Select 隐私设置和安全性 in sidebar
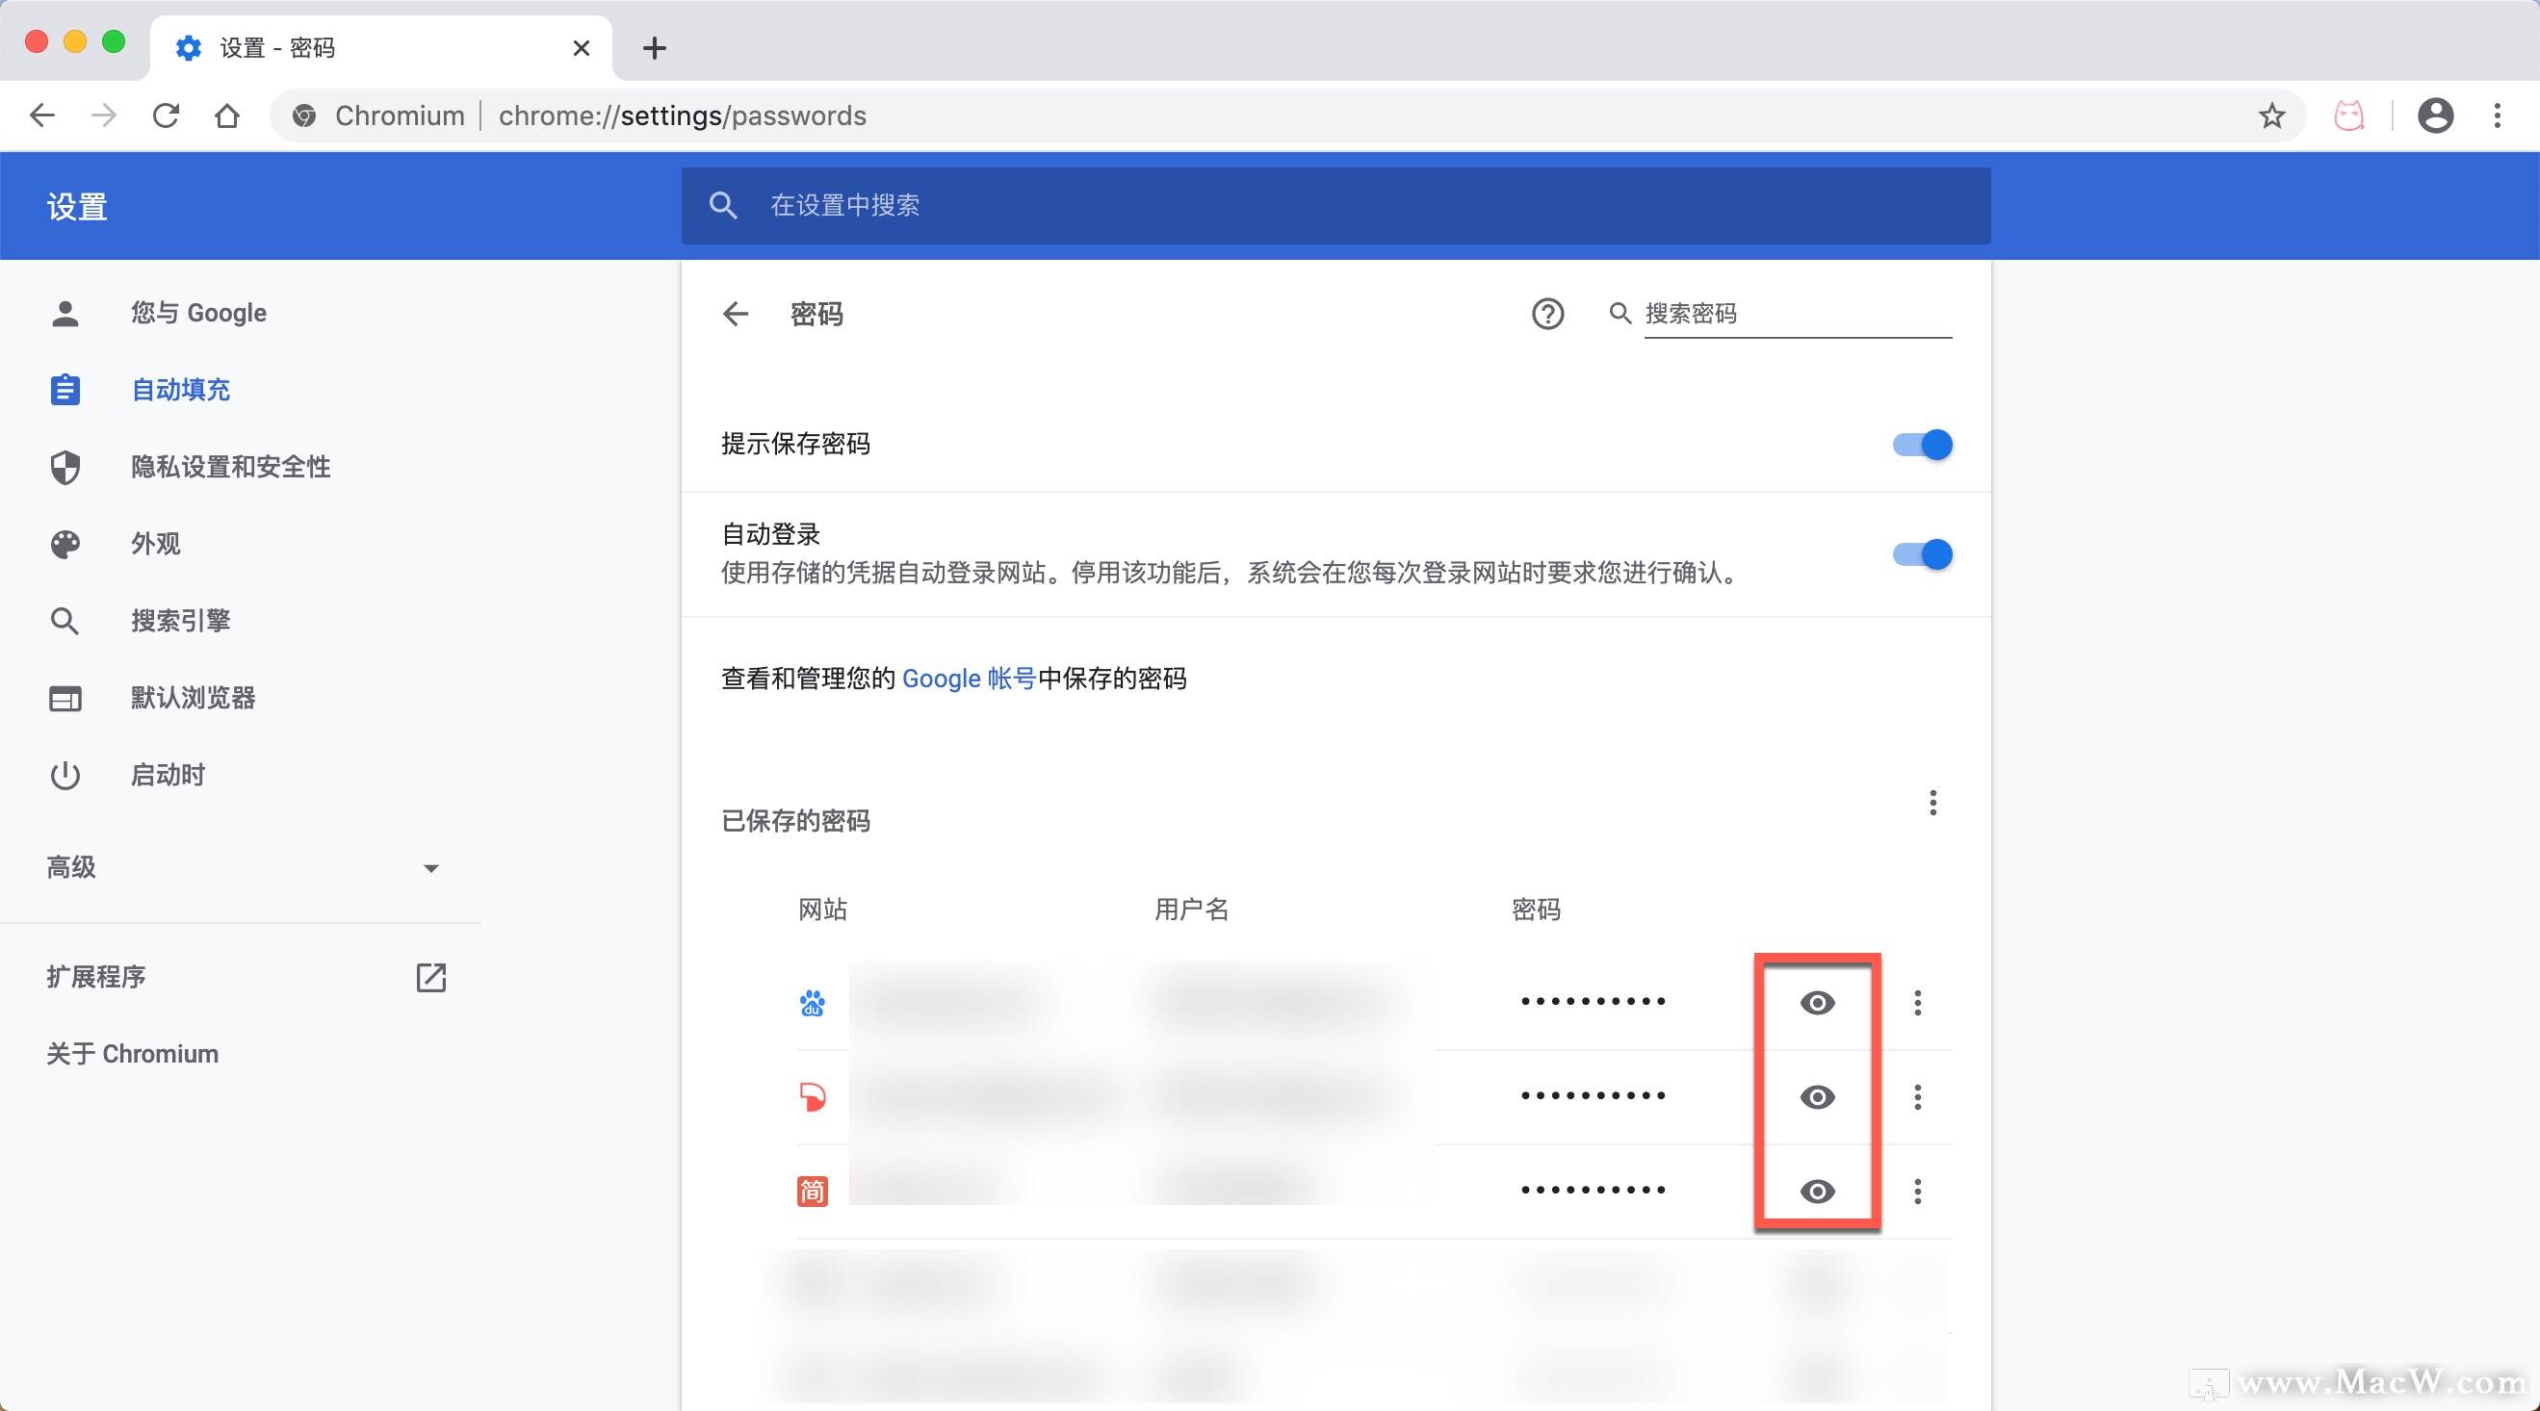 click(x=230, y=466)
